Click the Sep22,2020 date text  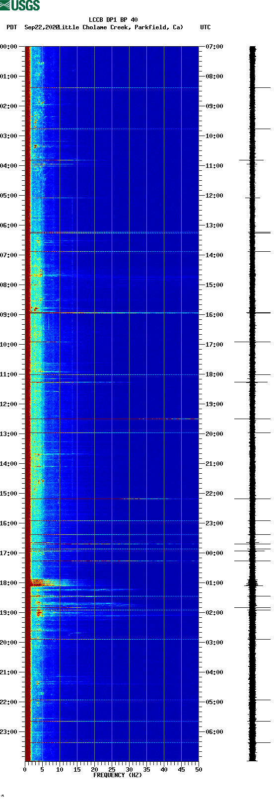coord(42,27)
